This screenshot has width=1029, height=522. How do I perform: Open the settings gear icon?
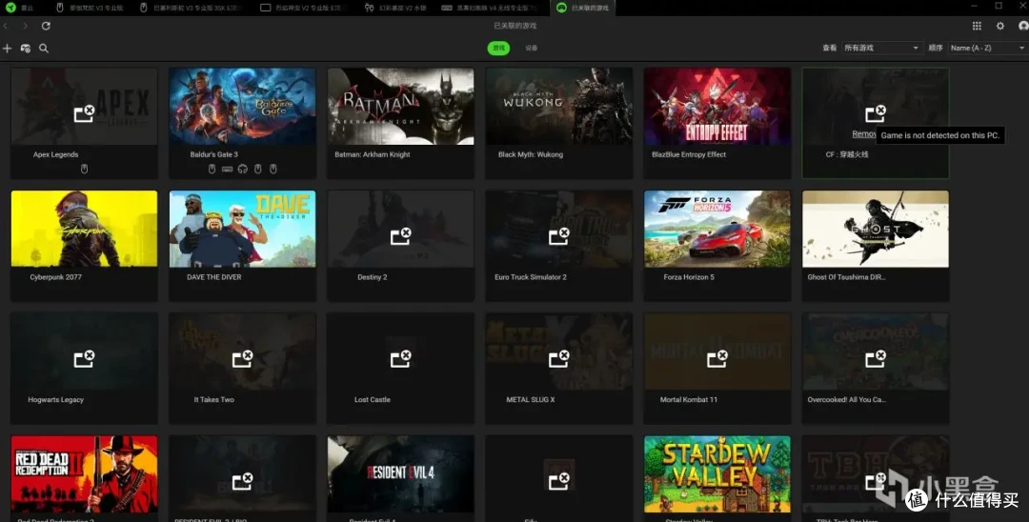click(1000, 26)
